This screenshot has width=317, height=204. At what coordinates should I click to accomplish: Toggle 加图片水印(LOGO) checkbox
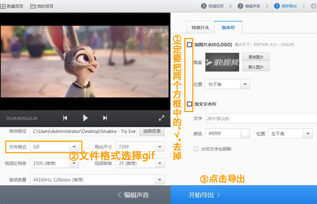click(x=189, y=44)
